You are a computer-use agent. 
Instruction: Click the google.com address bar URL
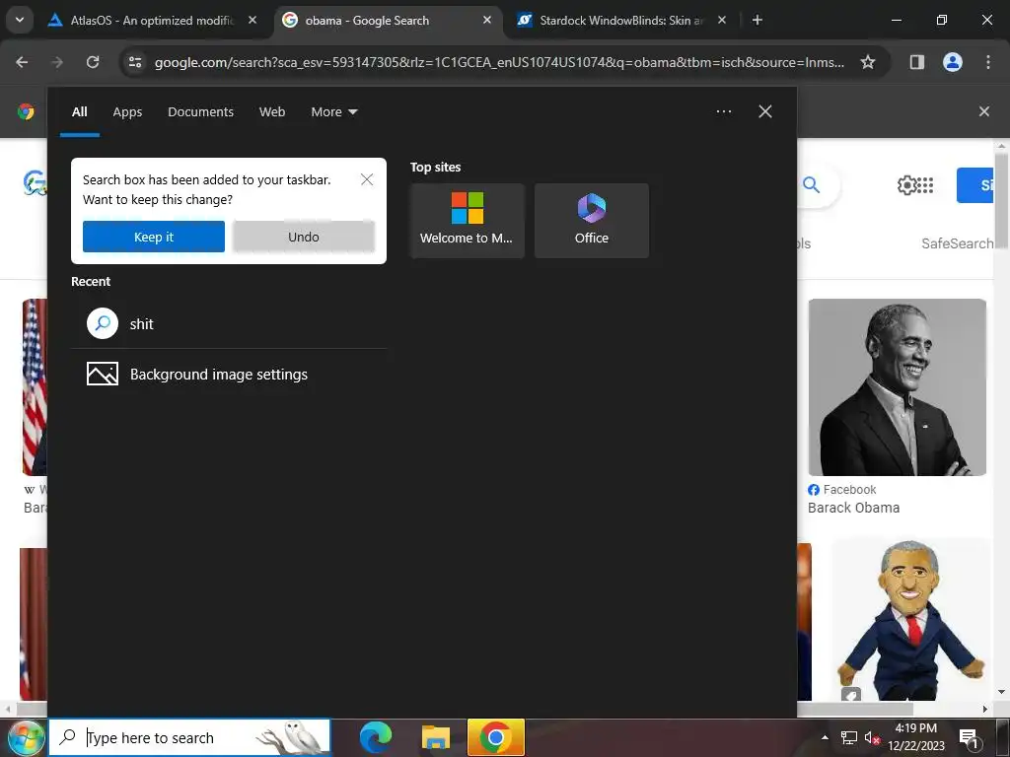tap(499, 62)
